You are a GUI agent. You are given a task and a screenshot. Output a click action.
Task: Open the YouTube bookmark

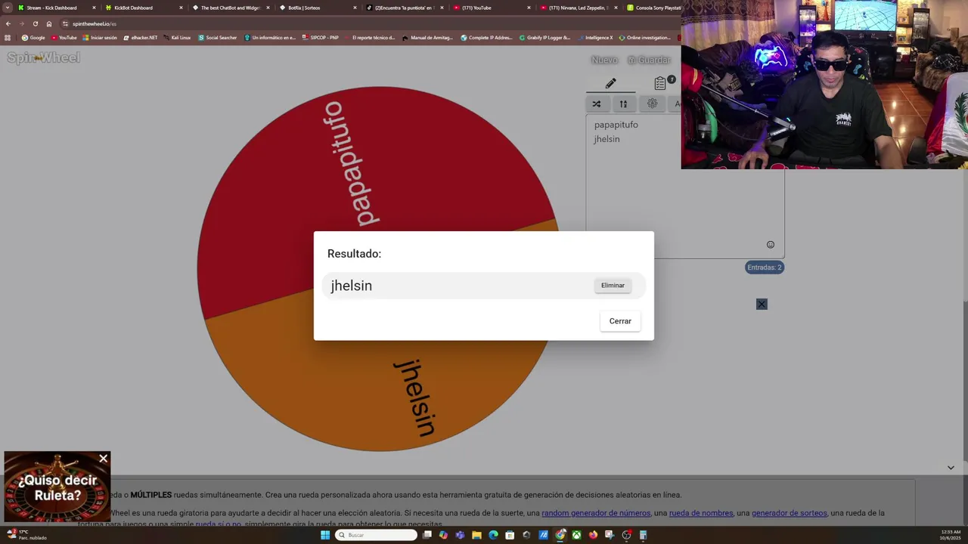click(64, 38)
